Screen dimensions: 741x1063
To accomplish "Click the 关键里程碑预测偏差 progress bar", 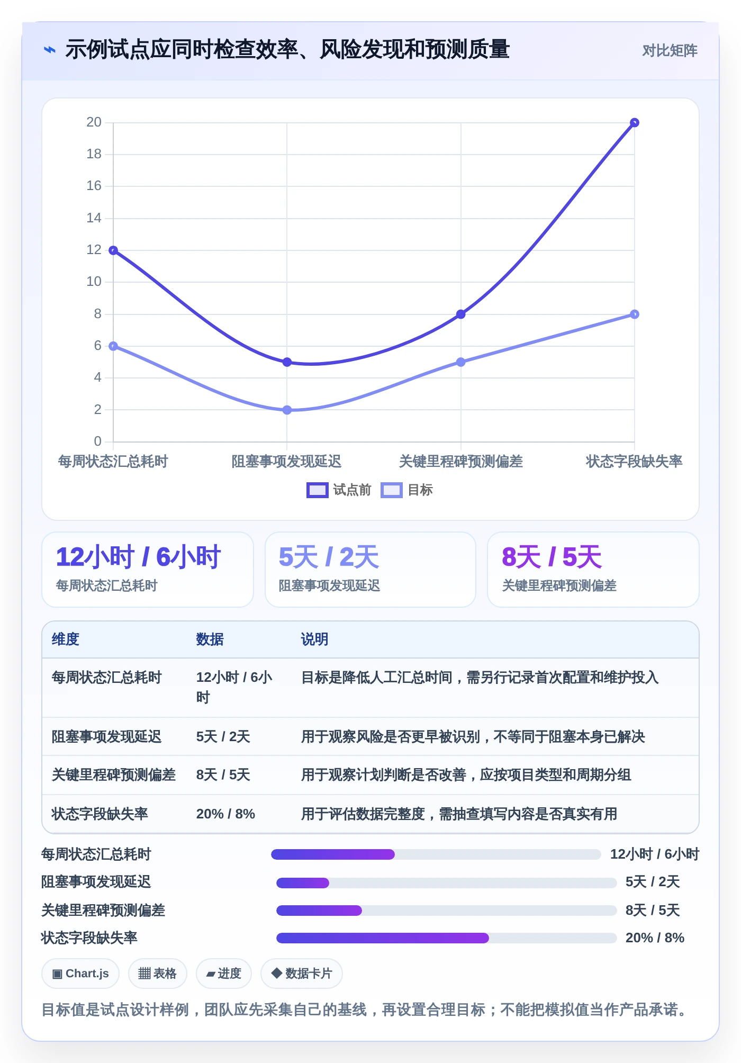I will click(x=447, y=911).
